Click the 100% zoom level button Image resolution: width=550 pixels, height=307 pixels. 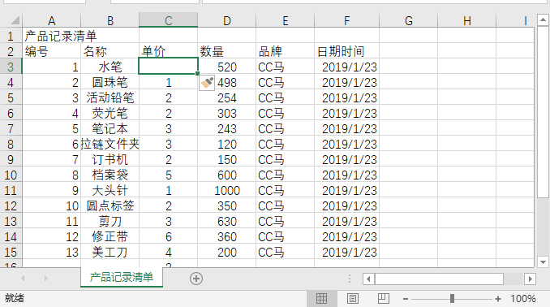tap(522, 299)
